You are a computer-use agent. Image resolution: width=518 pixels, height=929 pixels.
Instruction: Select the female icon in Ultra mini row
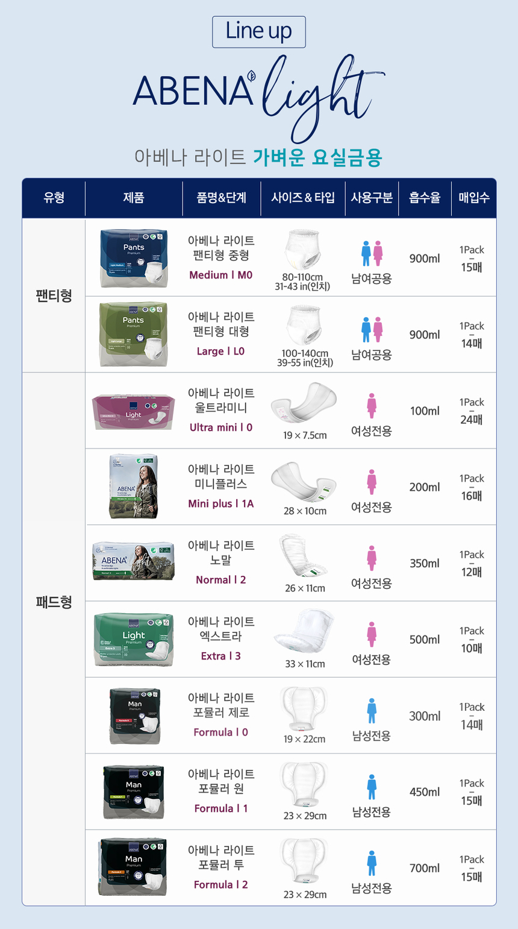(372, 406)
